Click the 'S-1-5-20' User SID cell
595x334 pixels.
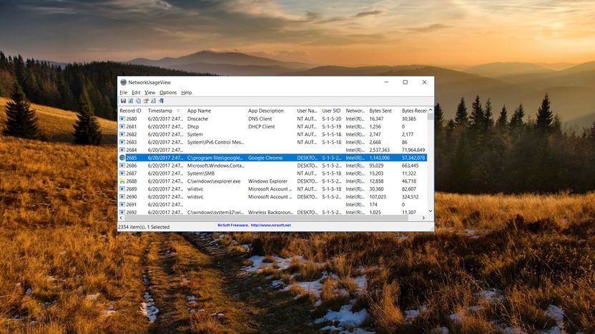[332, 119]
